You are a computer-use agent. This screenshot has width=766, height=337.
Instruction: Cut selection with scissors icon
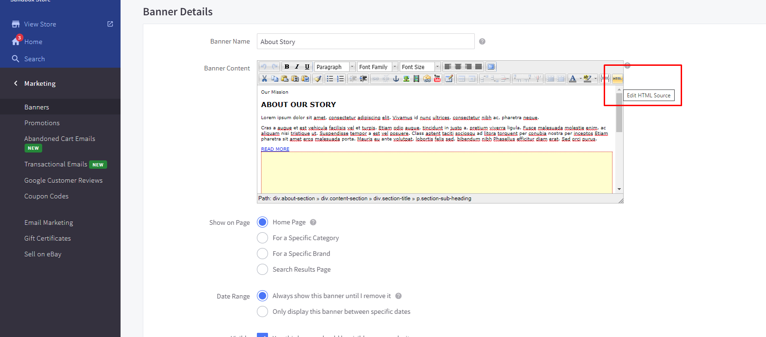click(264, 79)
